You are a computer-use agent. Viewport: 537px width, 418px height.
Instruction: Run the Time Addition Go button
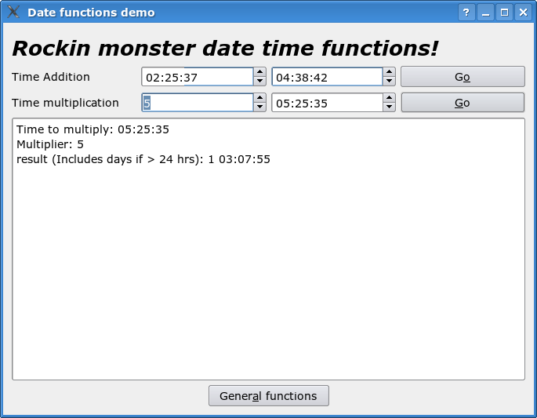(x=463, y=77)
